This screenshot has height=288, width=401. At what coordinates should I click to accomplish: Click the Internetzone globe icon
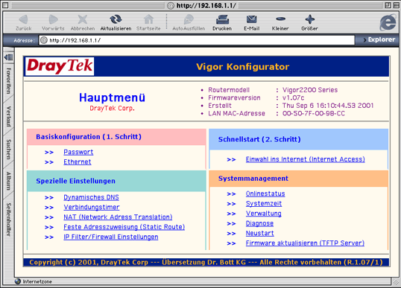click(x=18, y=281)
